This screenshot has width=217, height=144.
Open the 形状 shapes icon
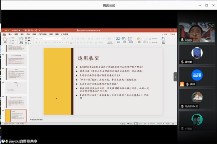coord(124,40)
